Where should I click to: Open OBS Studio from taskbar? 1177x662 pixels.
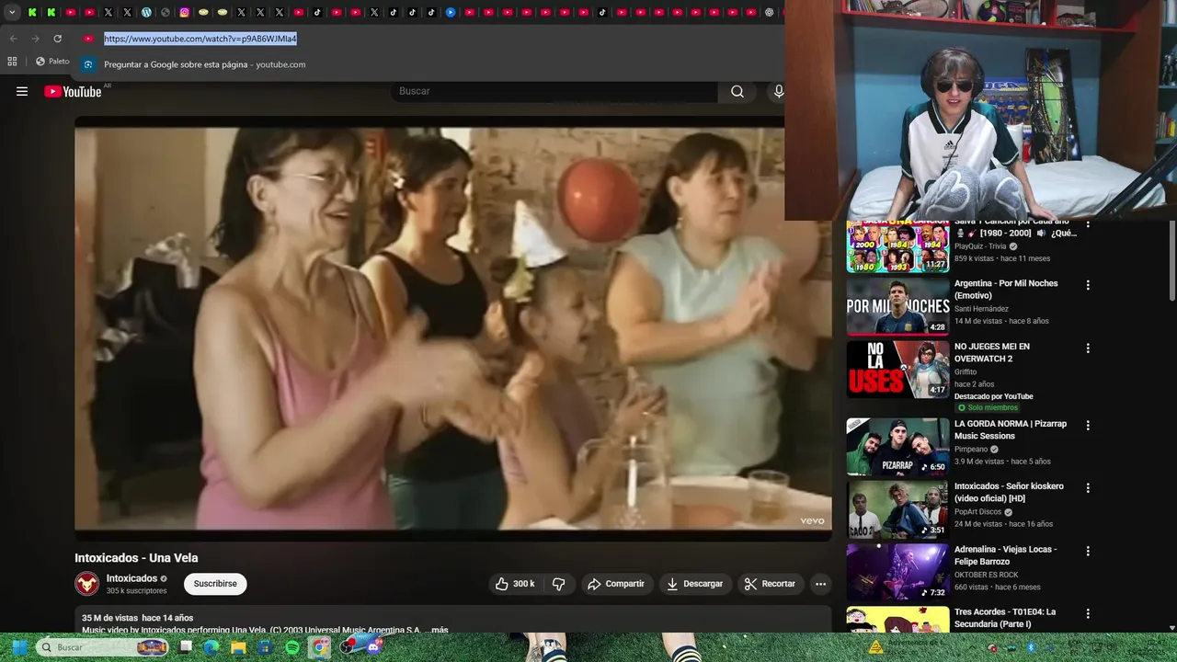point(346,647)
